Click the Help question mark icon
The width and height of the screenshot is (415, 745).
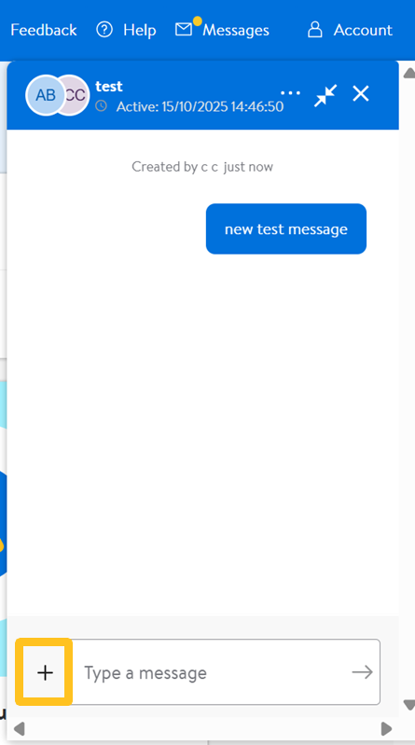[x=104, y=30]
